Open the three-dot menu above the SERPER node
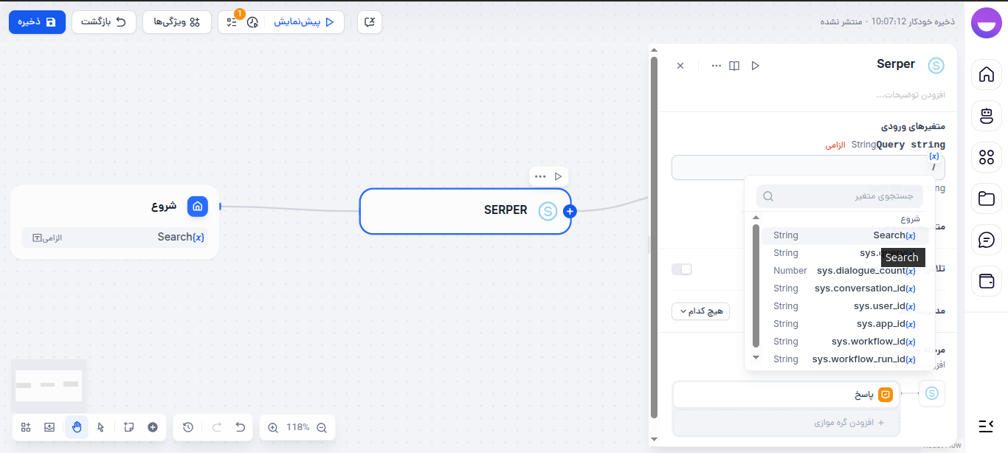 pos(540,176)
